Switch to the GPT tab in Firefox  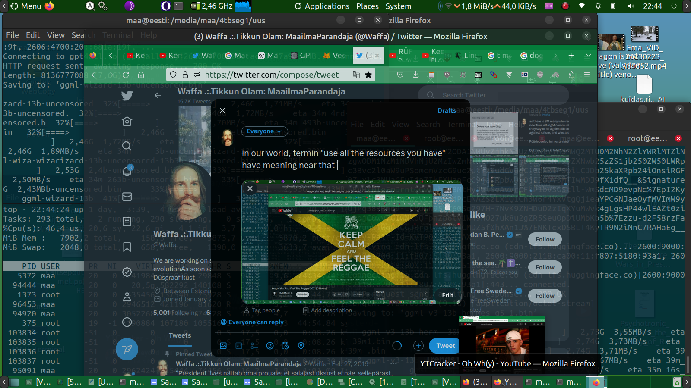pos(302,56)
